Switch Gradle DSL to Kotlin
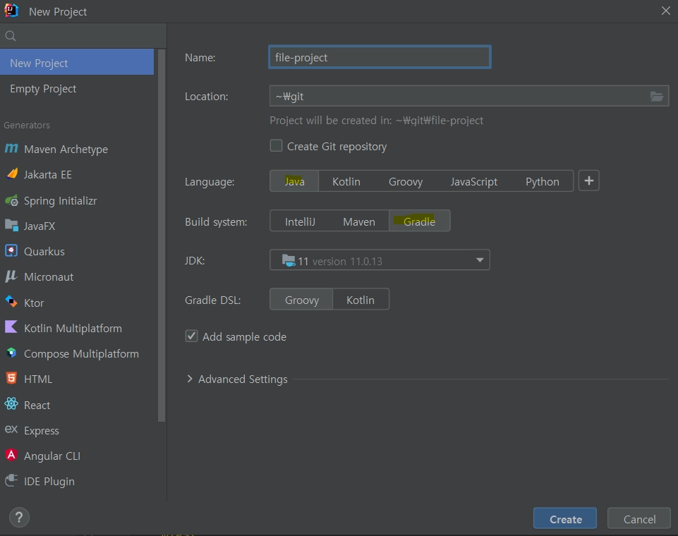Image resolution: width=678 pixels, height=536 pixels. pyautogui.click(x=360, y=300)
